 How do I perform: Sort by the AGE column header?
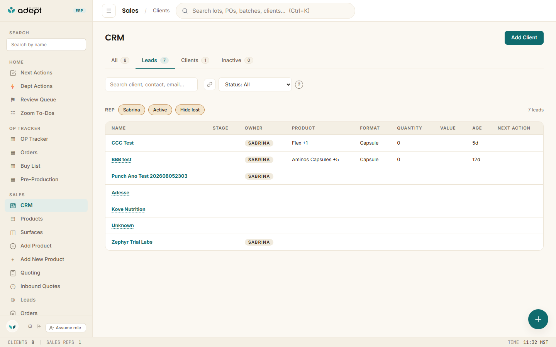[477, 128]
